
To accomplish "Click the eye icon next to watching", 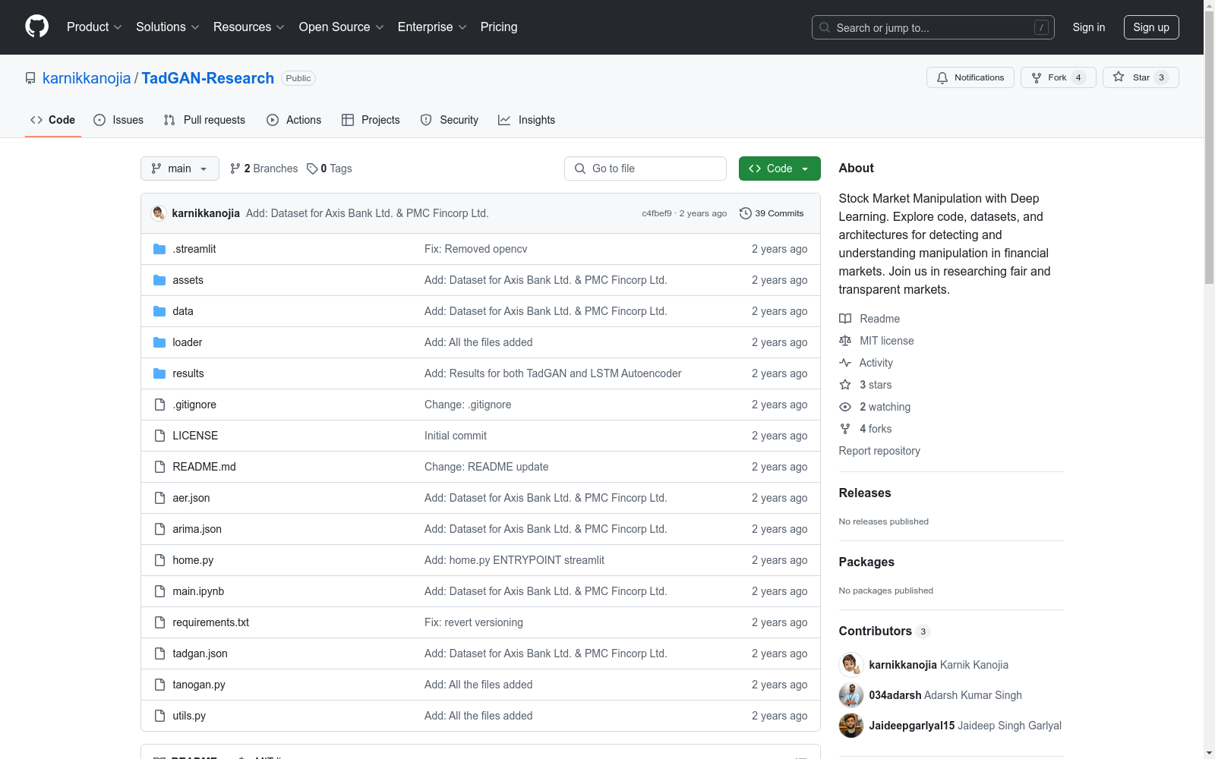I will [845, 407].
